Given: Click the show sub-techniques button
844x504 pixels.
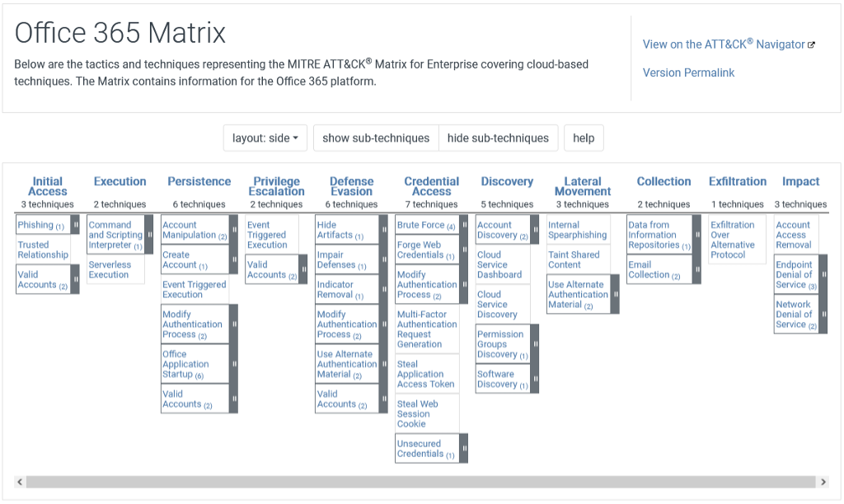Looking at the screenshot, I should pyautogui.click(x=375, y=138).
